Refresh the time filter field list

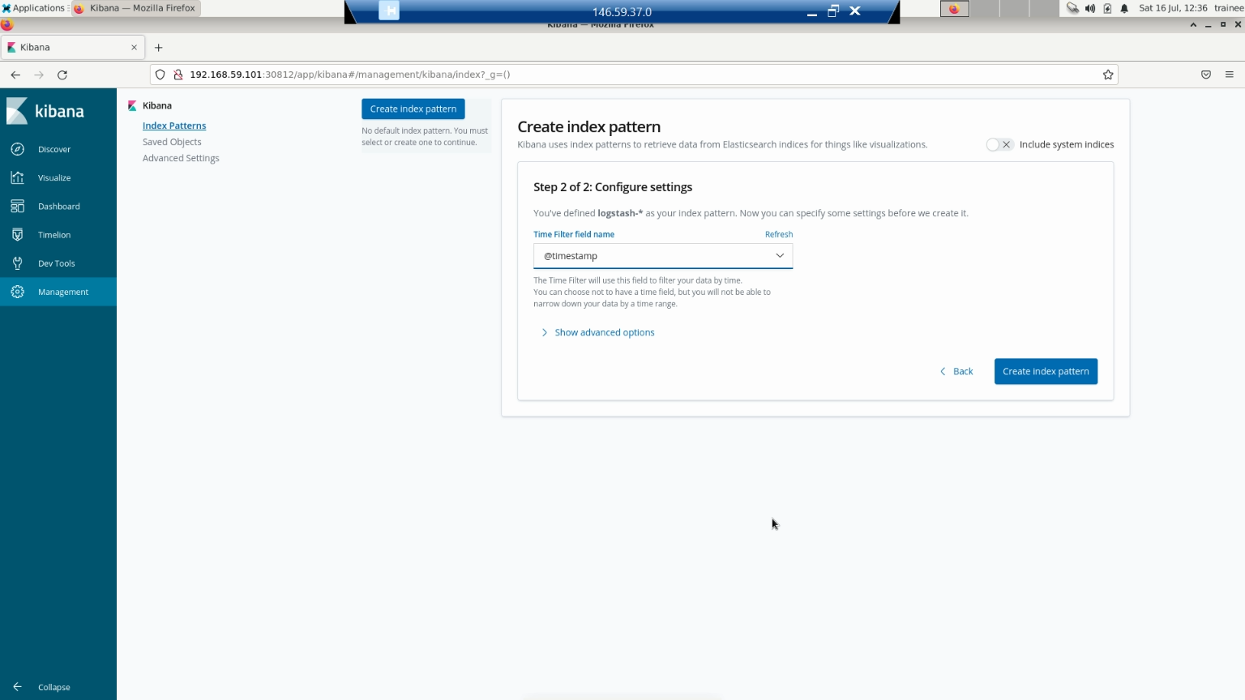778,234
